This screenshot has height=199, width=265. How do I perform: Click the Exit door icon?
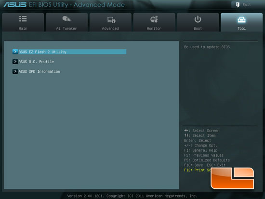[x=238, y=5]
